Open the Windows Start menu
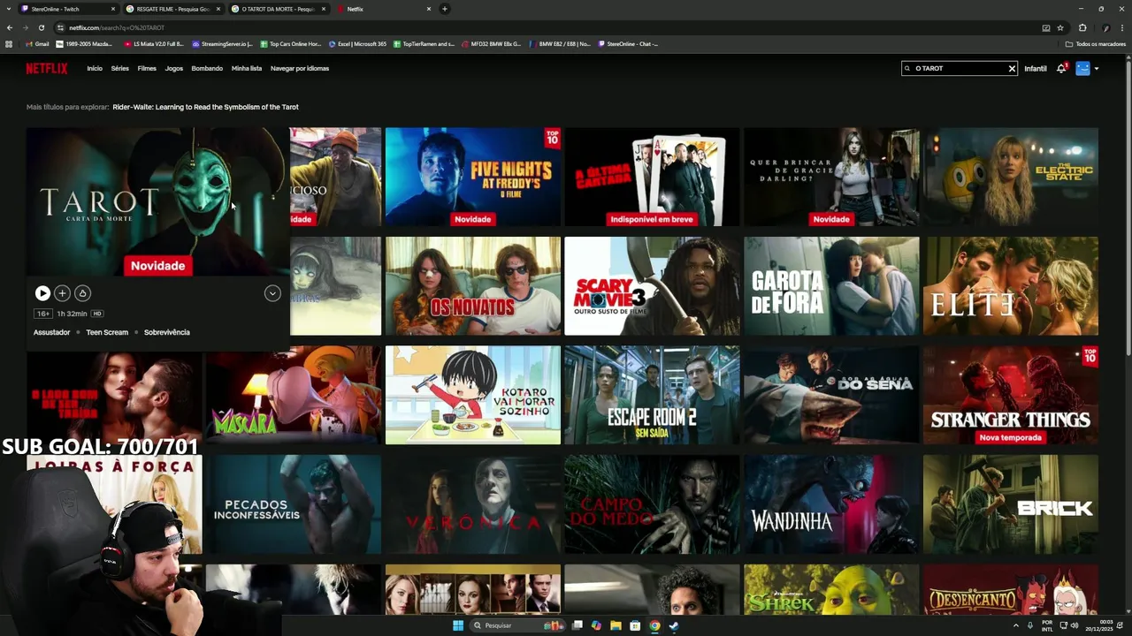The height and width of the screenshot is (636, 1132). point(458,625)
